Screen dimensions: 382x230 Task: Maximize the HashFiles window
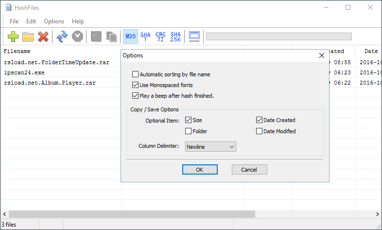pos(348,8)
